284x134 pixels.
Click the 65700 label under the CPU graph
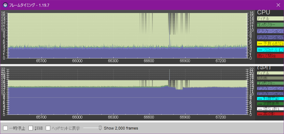point(41,61)
